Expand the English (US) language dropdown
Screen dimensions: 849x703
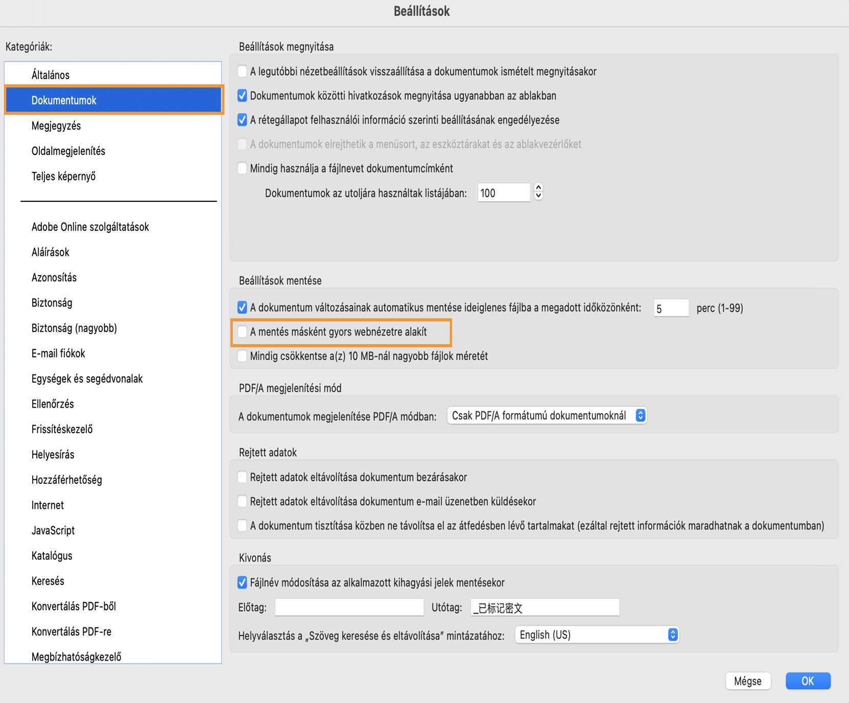click(596, 635)
